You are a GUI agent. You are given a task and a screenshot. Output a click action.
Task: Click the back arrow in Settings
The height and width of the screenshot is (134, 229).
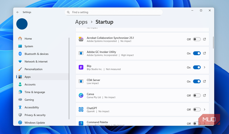click(x=18, y=12)
